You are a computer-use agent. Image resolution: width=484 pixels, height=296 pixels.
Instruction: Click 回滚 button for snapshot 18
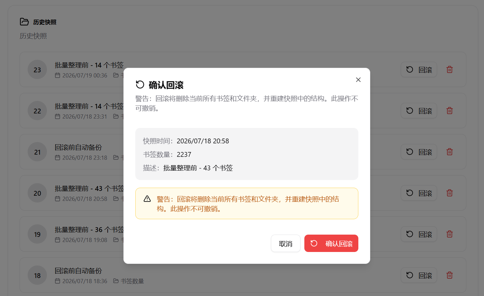[x=419, y=275]
